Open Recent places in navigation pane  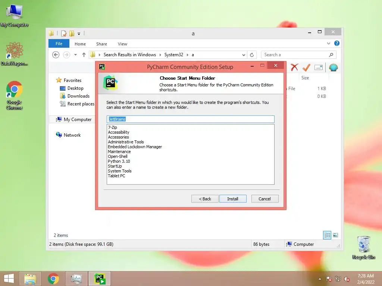click(81, 104)
